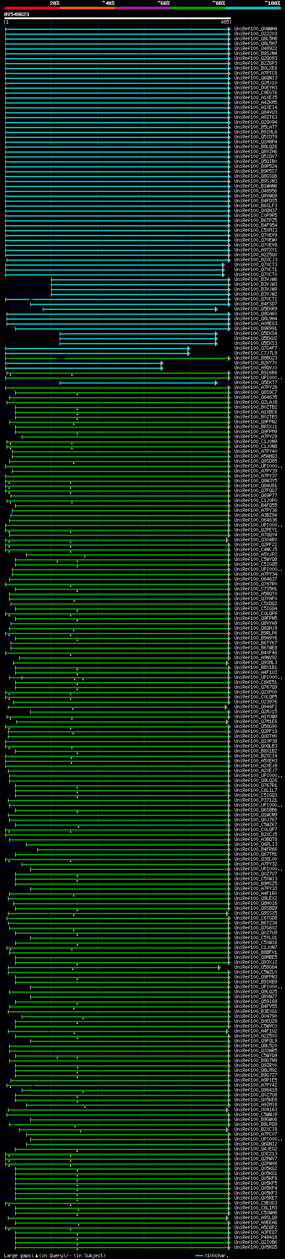Click the label UniRef100_B6SLF3

coord(256,206)
